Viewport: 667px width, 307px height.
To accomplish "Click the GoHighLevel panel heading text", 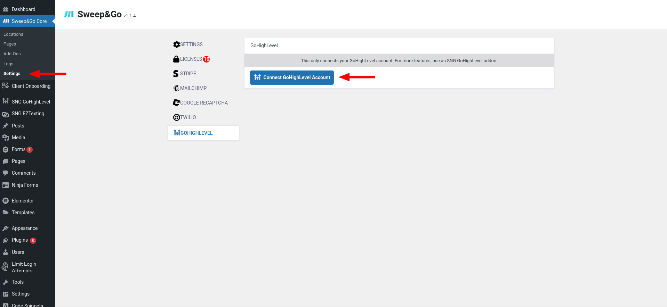I will coord(264,45).
